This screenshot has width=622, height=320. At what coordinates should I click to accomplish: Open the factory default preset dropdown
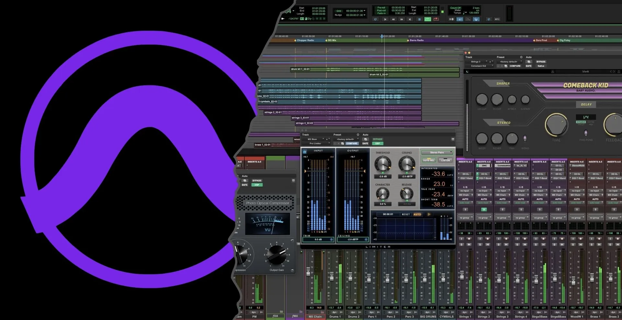(345, 139)
